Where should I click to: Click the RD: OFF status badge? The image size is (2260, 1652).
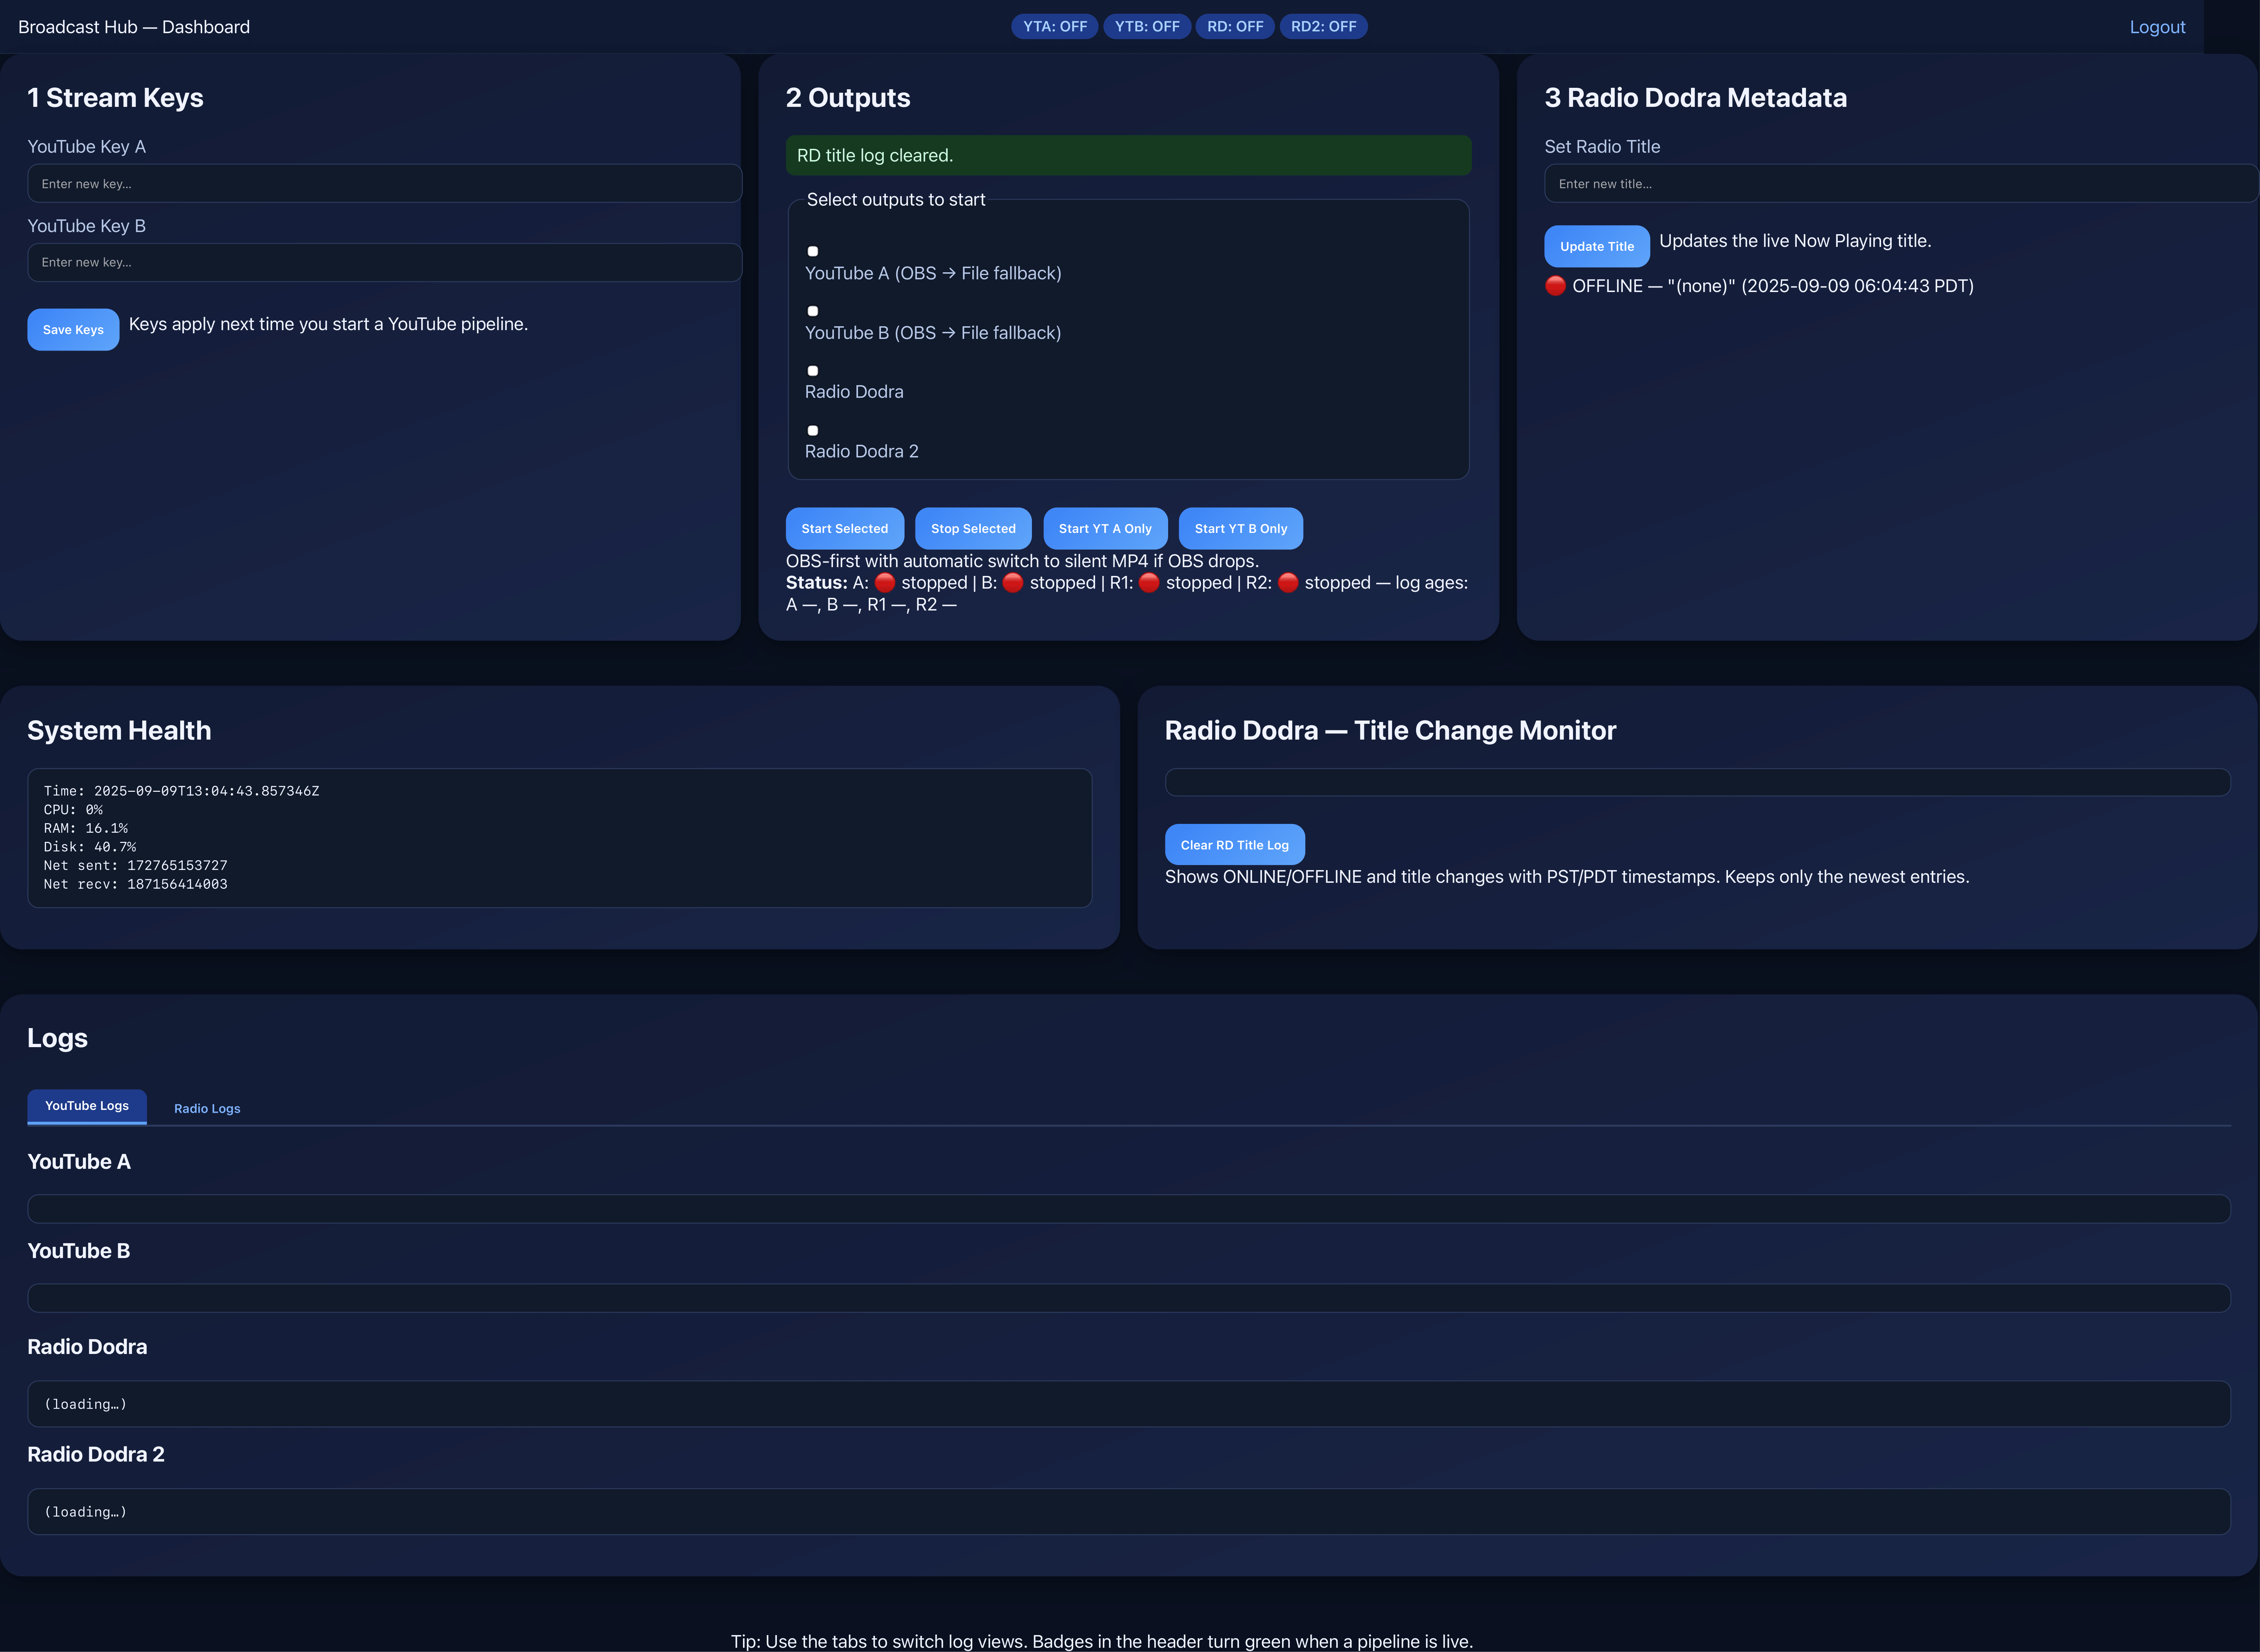(1235, 27)
